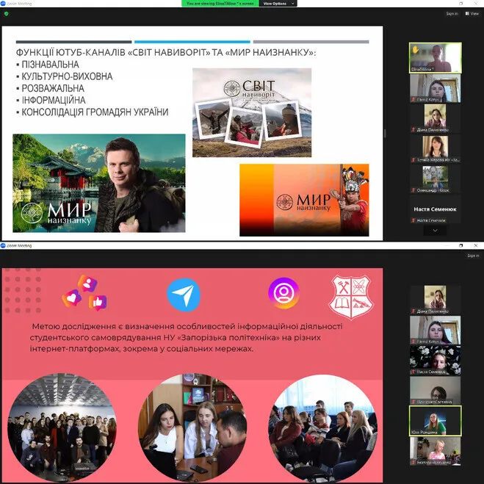Select ElinaTillina's highlighted video tile
Image resolution: width=484 pixels, height=484 pixels.
(x=436, y=58)
